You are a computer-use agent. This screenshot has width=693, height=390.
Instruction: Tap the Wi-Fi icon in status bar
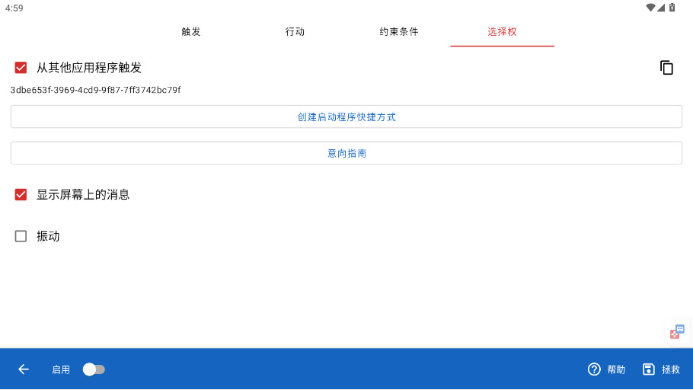click(650, 8)
